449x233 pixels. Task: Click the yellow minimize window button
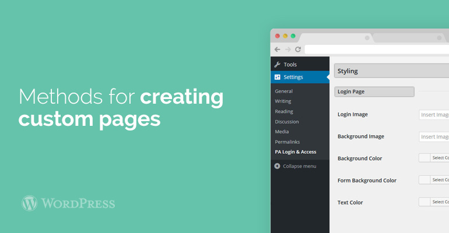pyautogui.click(x=285, y=36)
